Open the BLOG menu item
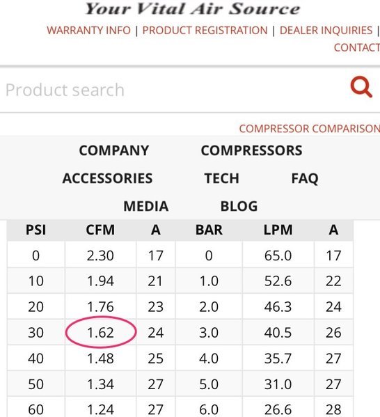The image size is (380, 417). 239,206
